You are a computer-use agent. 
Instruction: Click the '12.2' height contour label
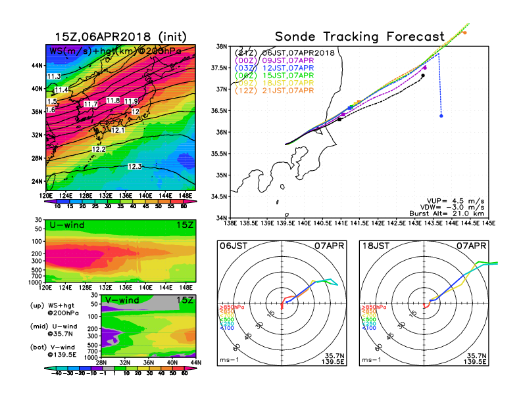(99, 149)
